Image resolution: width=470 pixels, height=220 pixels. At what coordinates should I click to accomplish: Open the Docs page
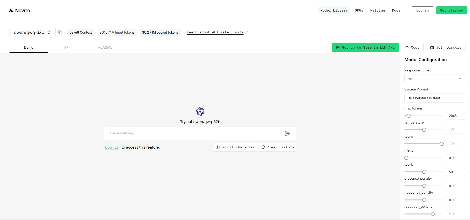396,10
